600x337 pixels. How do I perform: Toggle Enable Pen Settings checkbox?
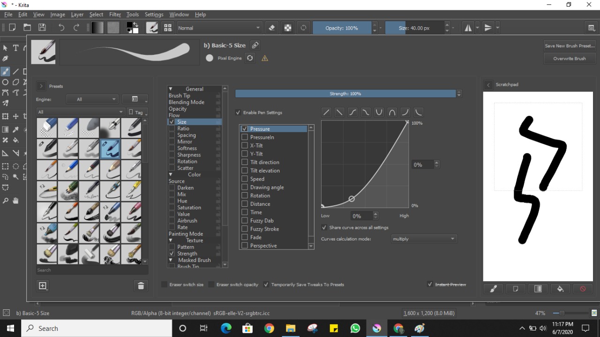(x=238, y=112)
